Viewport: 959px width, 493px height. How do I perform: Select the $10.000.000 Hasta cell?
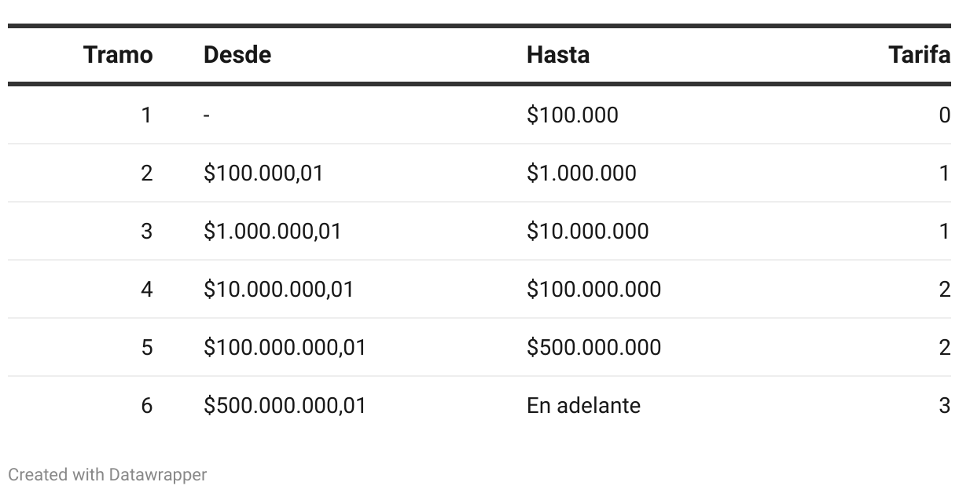tap(588, 232)
